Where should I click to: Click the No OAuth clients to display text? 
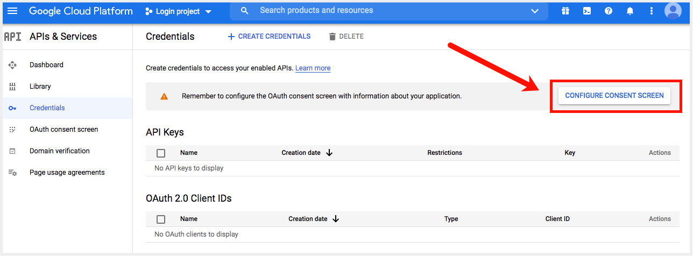pyautogui.click(x=196, y=234)
